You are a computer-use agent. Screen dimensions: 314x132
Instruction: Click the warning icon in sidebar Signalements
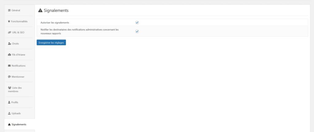click(9, 124)
